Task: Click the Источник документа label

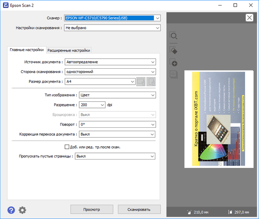Action: pos(44,62)
